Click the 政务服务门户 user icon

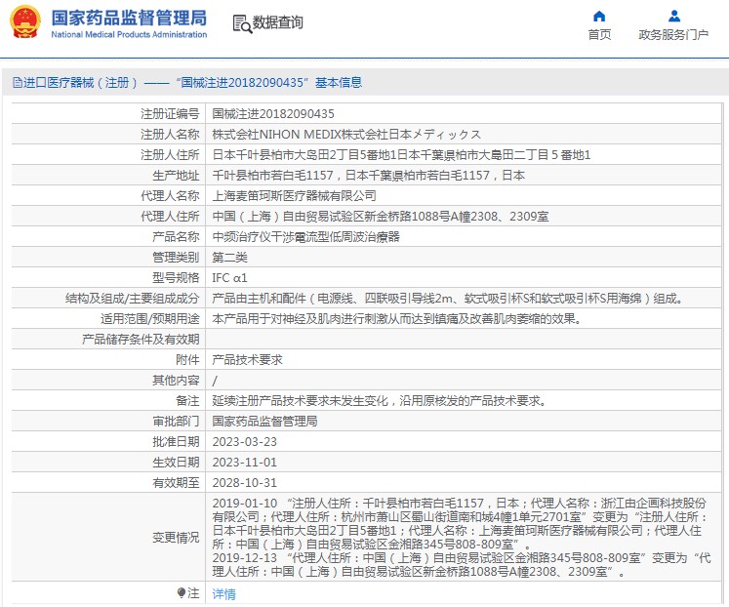point(674,17)
